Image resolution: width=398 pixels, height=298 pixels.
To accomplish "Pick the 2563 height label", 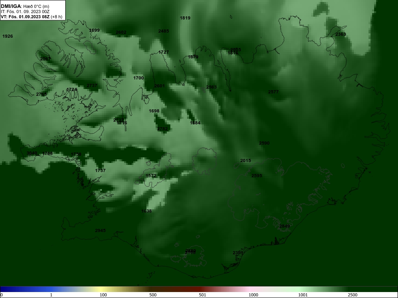I will (x=211, y=87).
